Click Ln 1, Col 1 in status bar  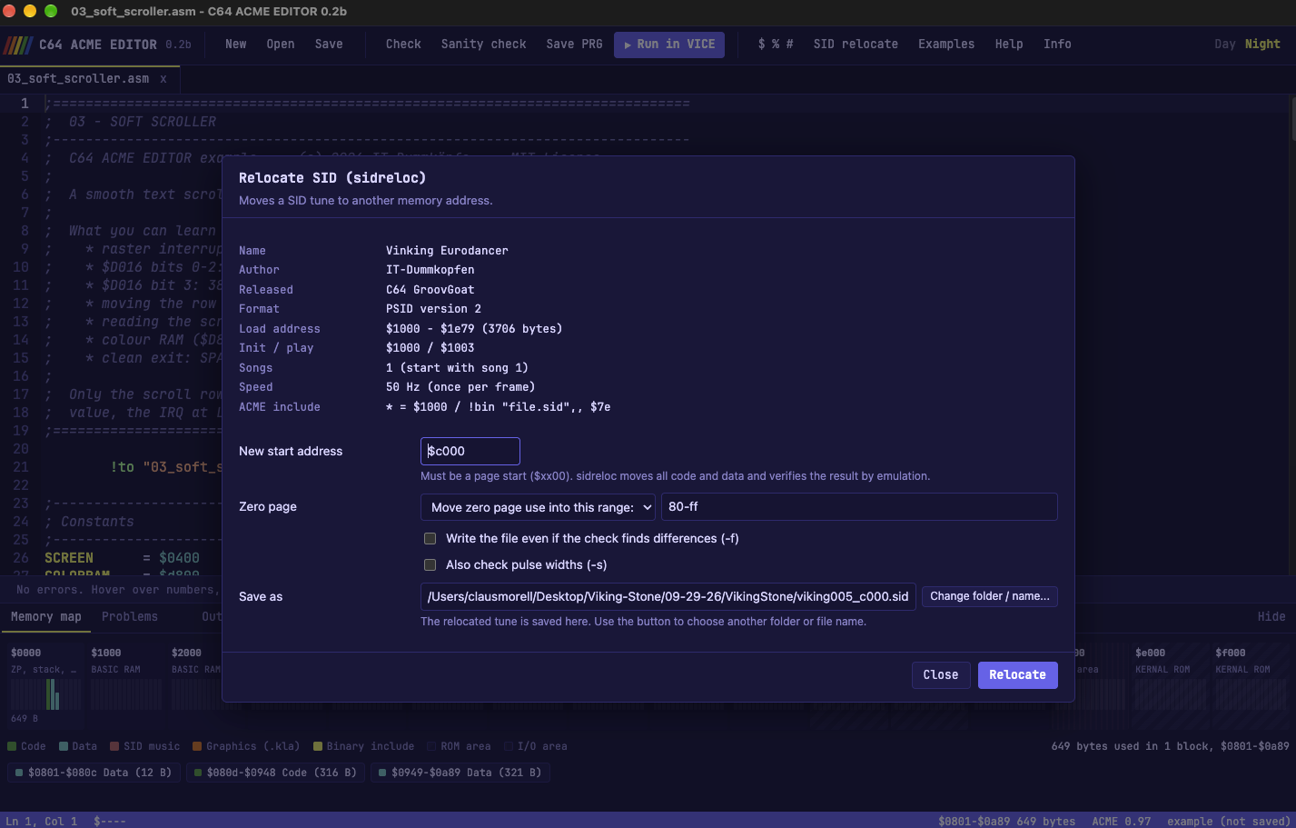point(42,822)
